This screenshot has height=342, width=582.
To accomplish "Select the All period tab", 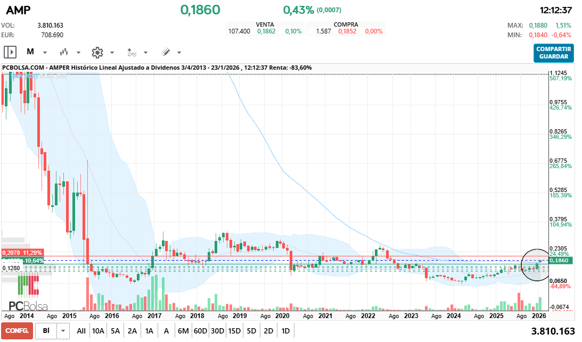I will coord(80,330).
